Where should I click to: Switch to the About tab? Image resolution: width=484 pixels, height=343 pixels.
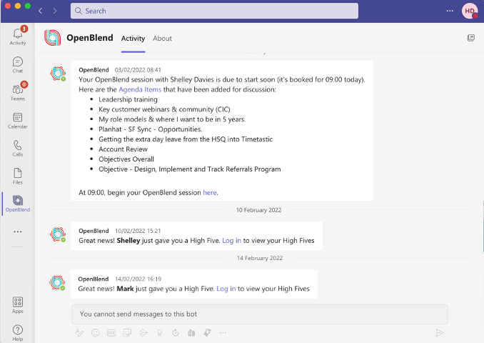162,39
